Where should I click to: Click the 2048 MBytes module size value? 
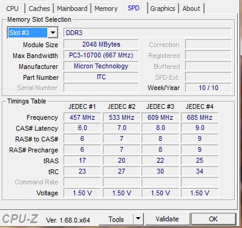pyautogui.click(x=101, y=44)
